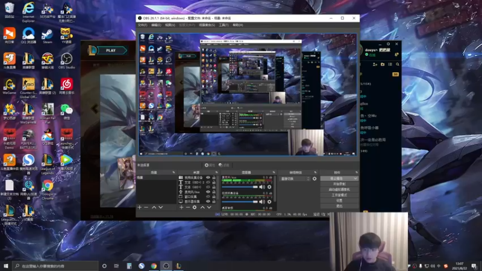Toggle visibility of the video capture device source
This screenshot has height=271, width=482.
(208, 178)
